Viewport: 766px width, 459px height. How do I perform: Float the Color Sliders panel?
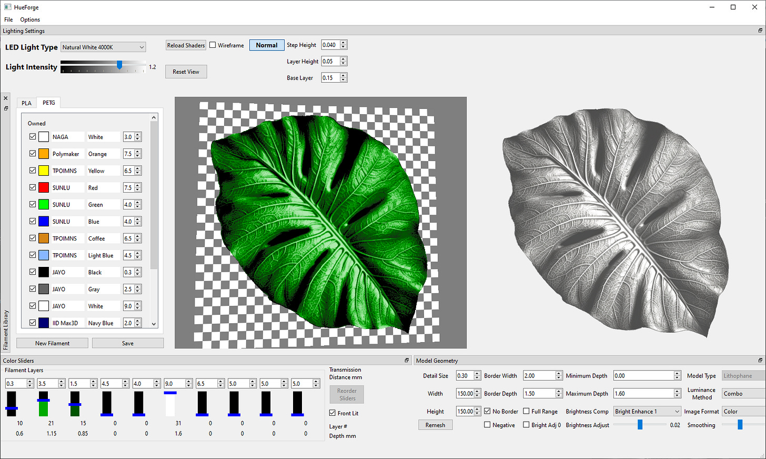point(407,361)
